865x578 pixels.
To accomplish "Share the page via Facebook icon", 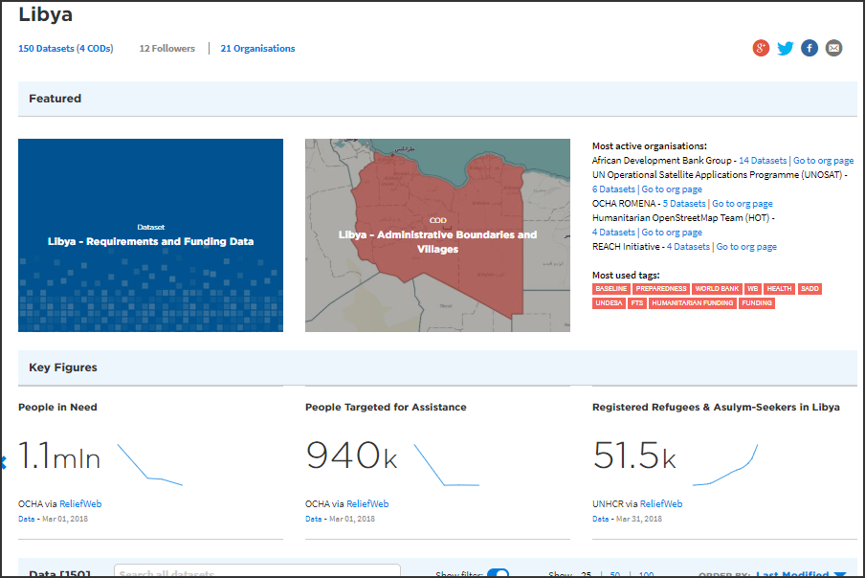I will tap(809, 47).
